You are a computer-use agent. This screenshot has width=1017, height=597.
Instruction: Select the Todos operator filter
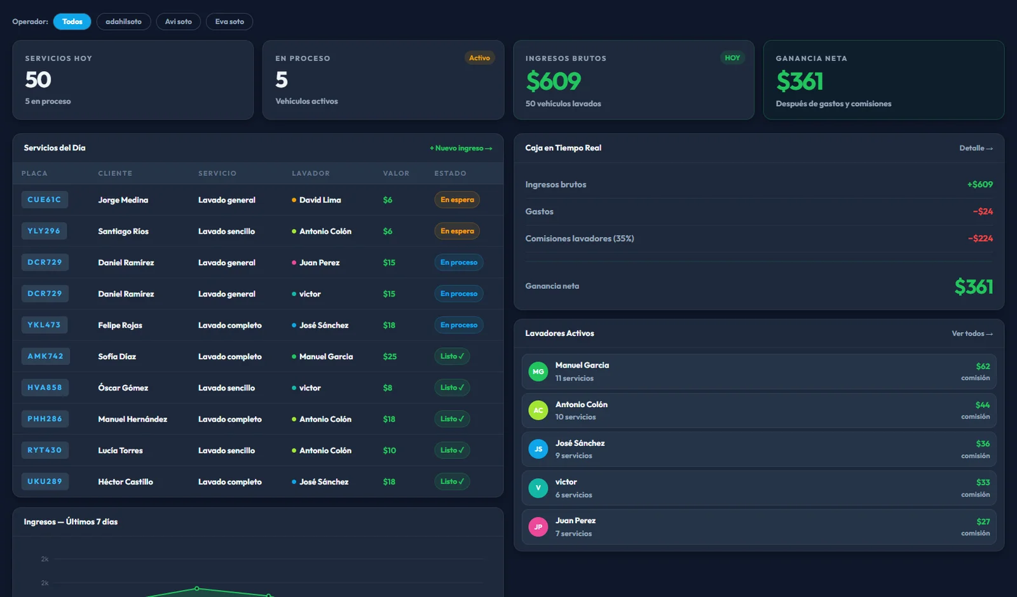[72, 22]
